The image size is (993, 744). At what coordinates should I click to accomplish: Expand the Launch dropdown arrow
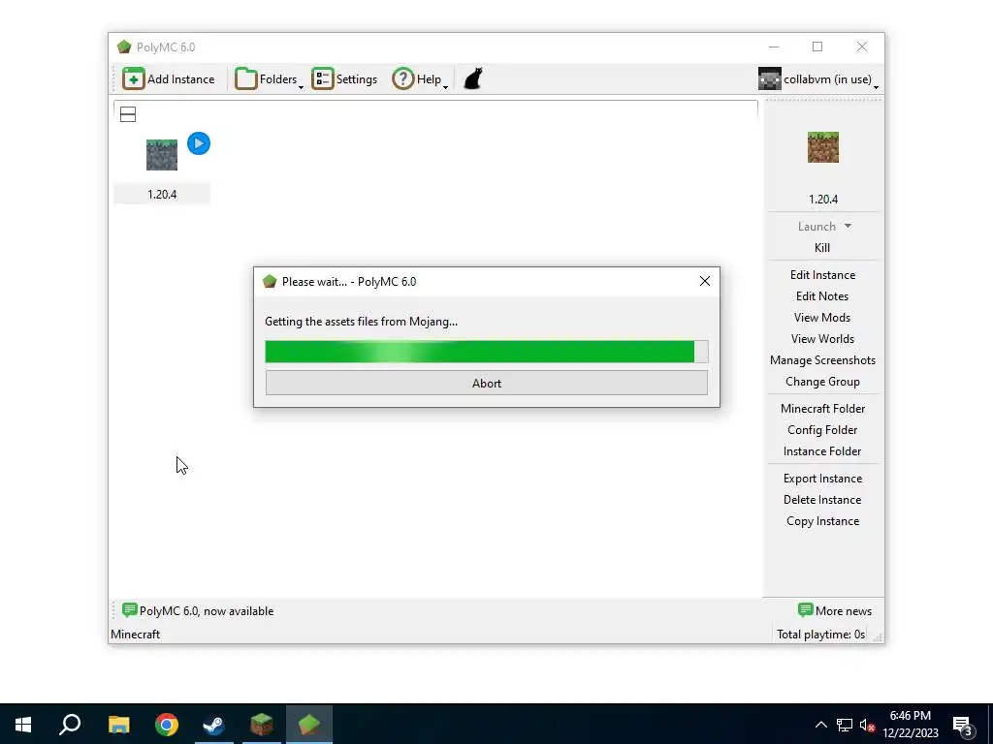coord(848,226)
